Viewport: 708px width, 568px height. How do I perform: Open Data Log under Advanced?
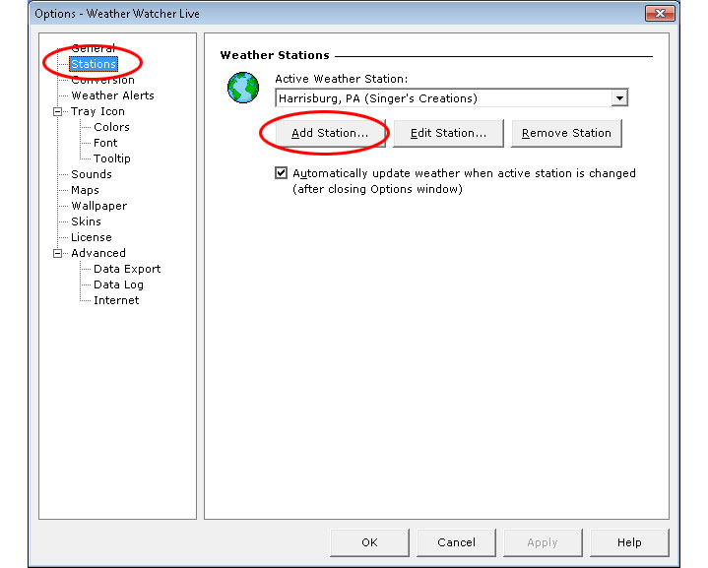coord(118,284)
